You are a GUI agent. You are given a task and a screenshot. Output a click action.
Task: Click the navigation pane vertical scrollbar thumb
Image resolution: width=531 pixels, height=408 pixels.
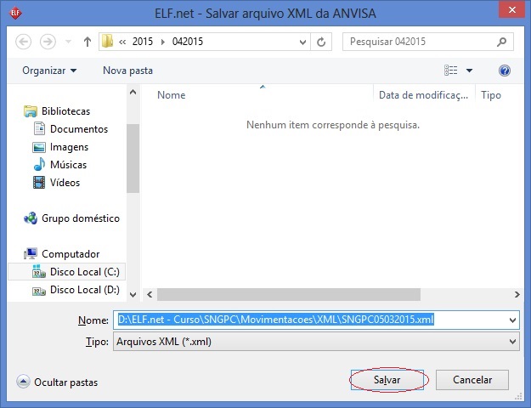tap(133, 158)
